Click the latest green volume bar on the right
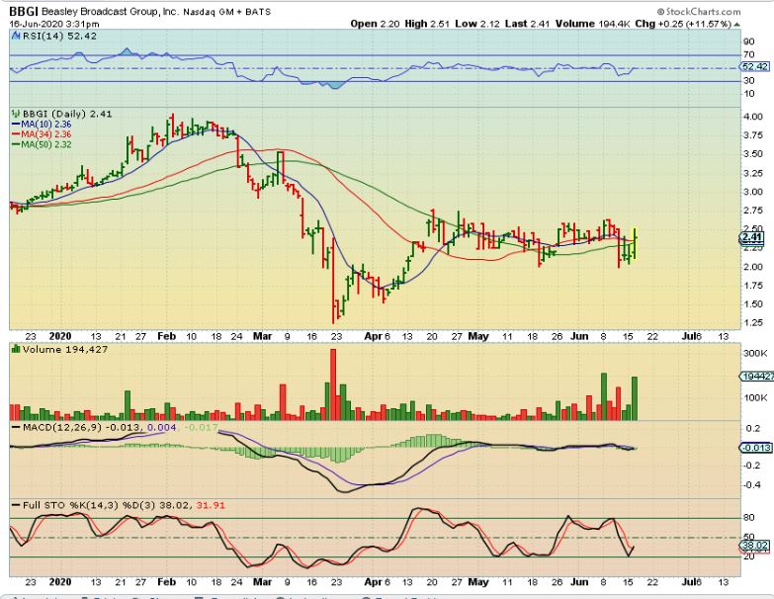Screen dimensions: 774x599 coord(635,398)
